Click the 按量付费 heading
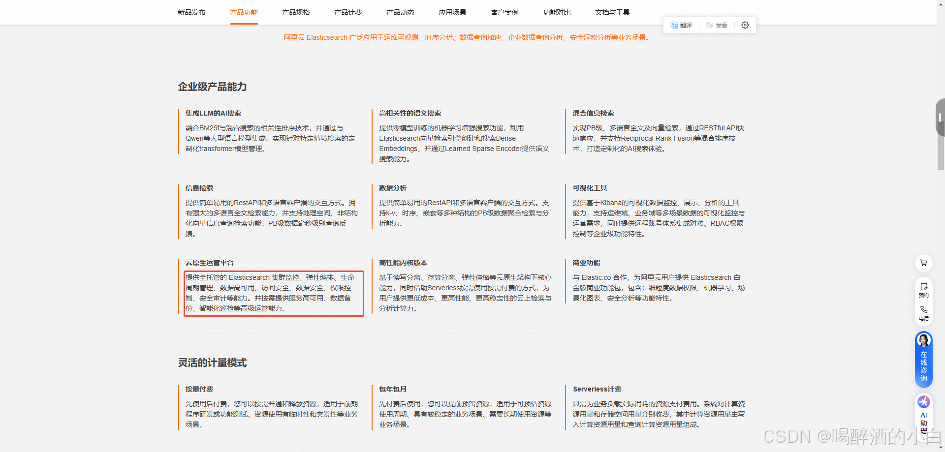The height and width of the screenshot is (452, 945). tap(199, 389)
